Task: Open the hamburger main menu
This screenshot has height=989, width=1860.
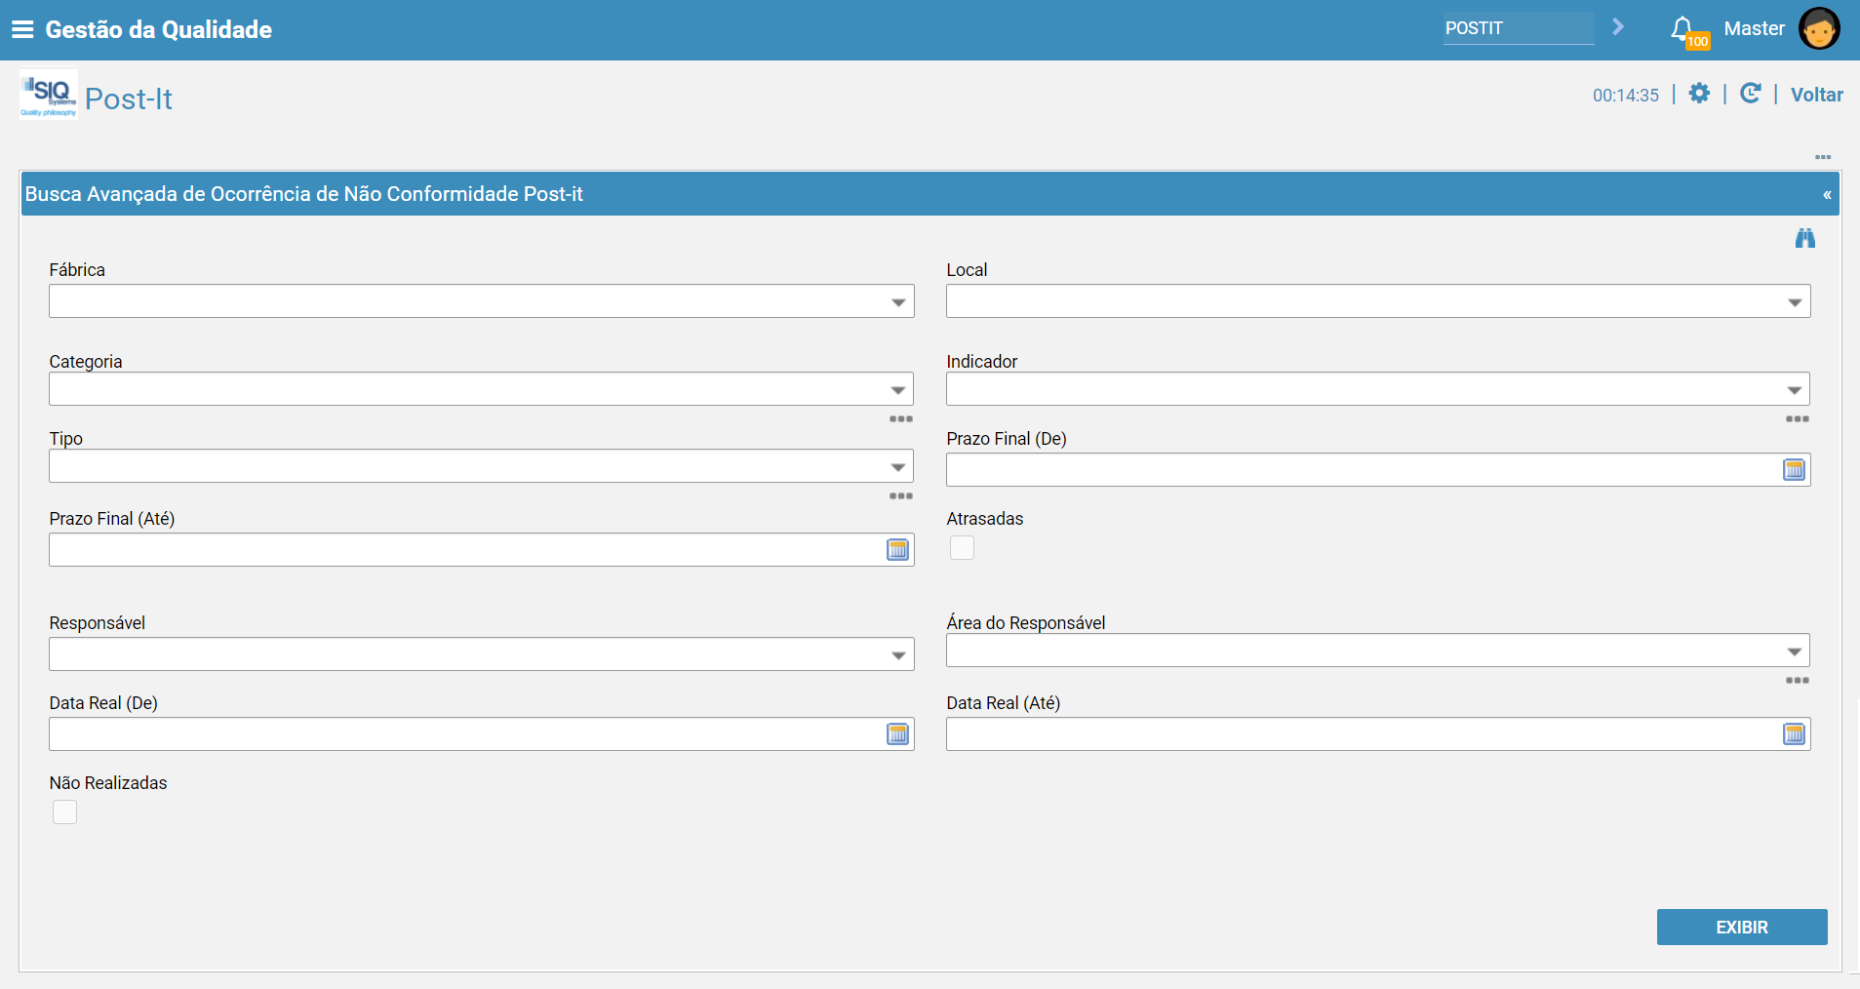Action: click(22, 29)
